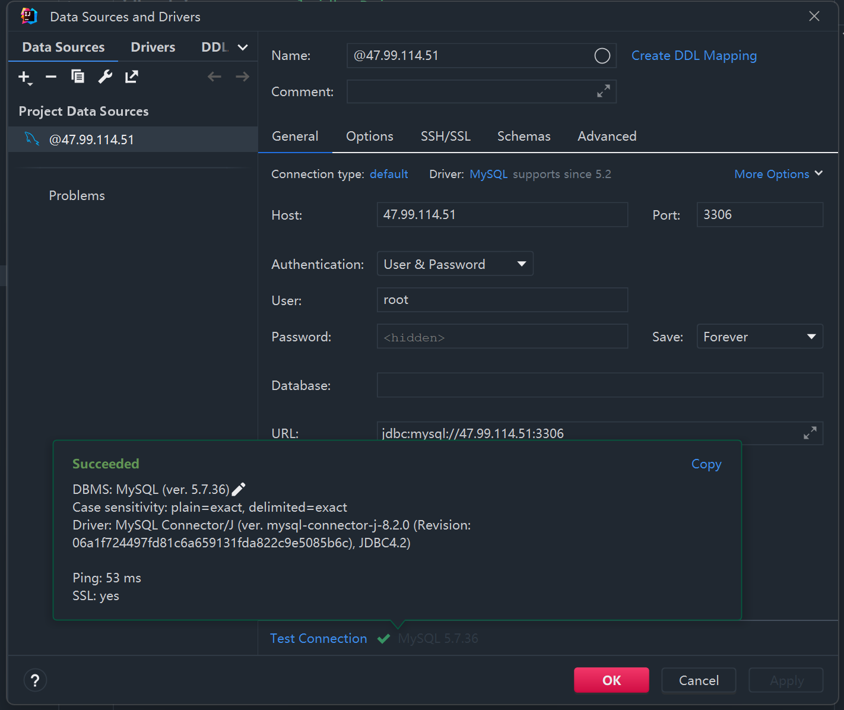Click the help question mark button
The image size is (844, 710).
point(35,680)
